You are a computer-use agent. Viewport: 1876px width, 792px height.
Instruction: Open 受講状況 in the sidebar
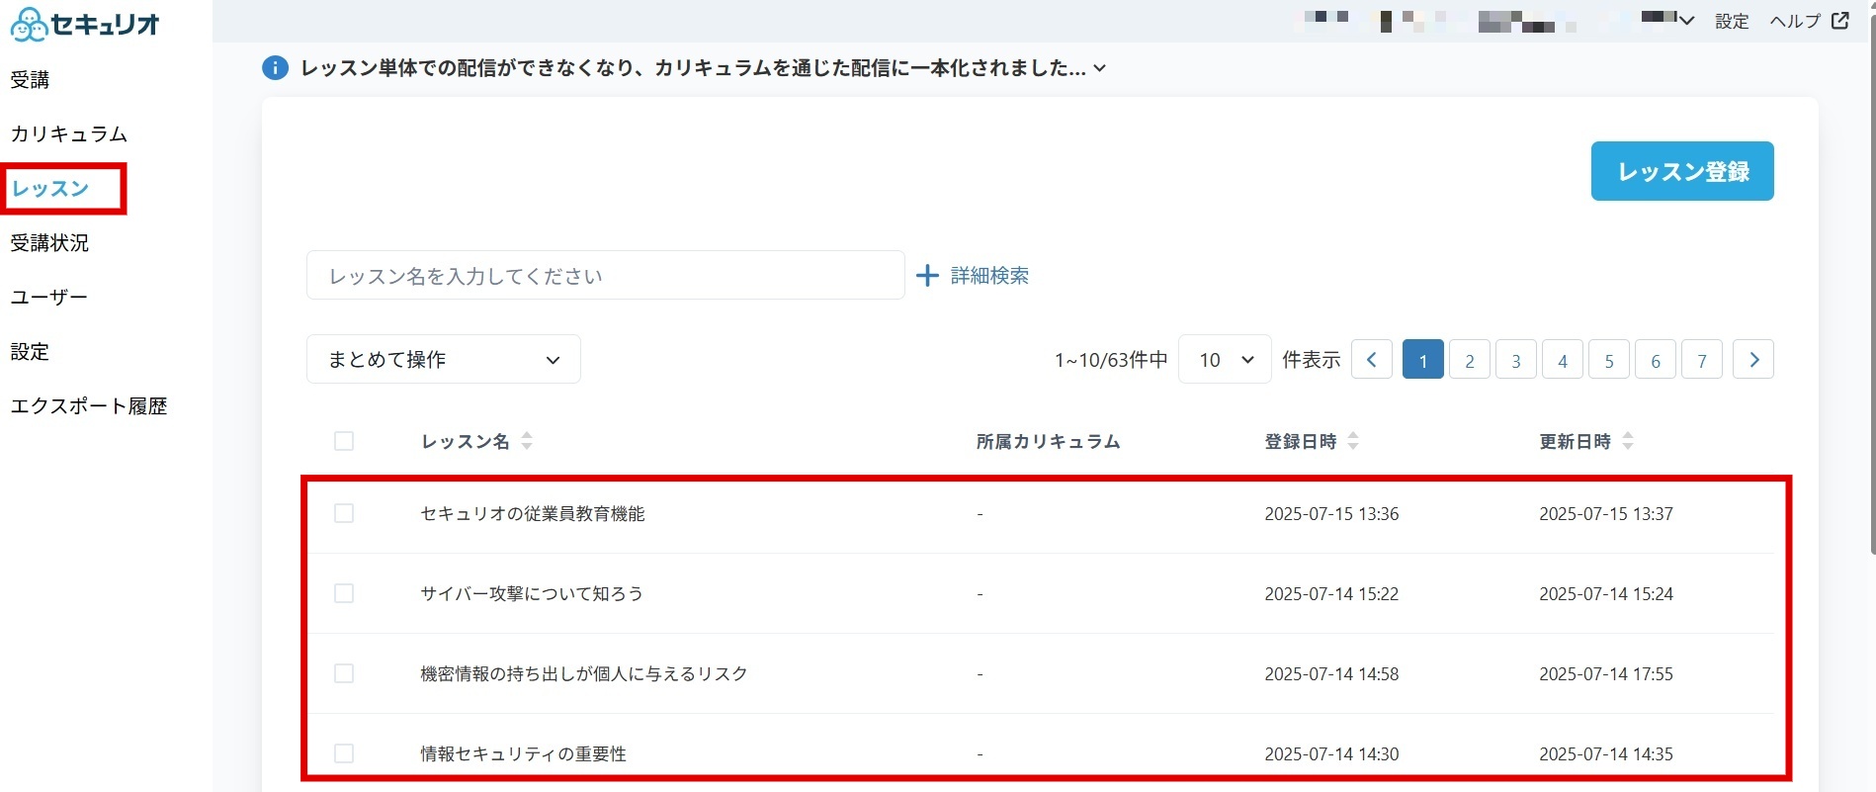tap(49, 243)
